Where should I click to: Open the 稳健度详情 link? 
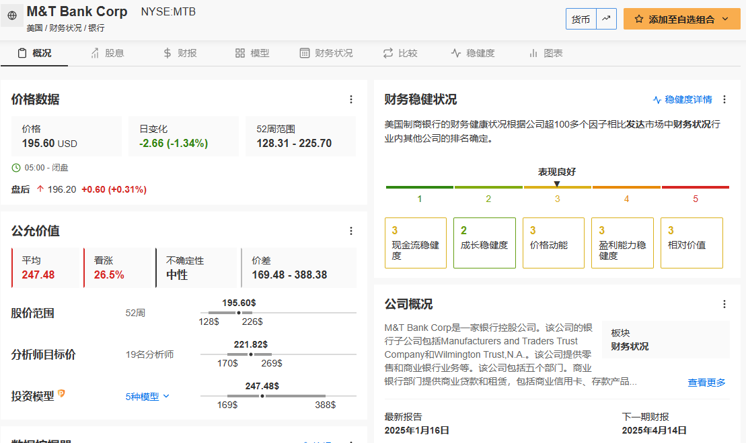pos(682,99)
